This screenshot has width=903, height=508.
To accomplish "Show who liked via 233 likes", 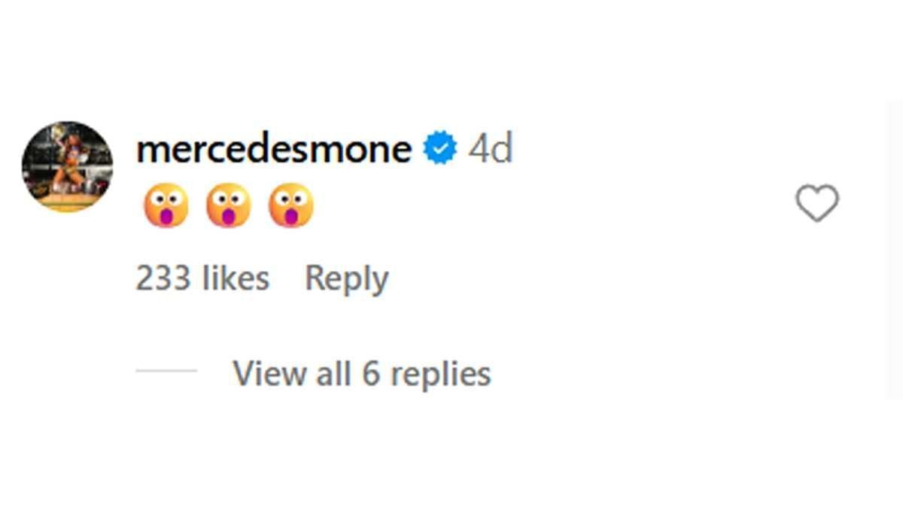I will coord(202,279).
